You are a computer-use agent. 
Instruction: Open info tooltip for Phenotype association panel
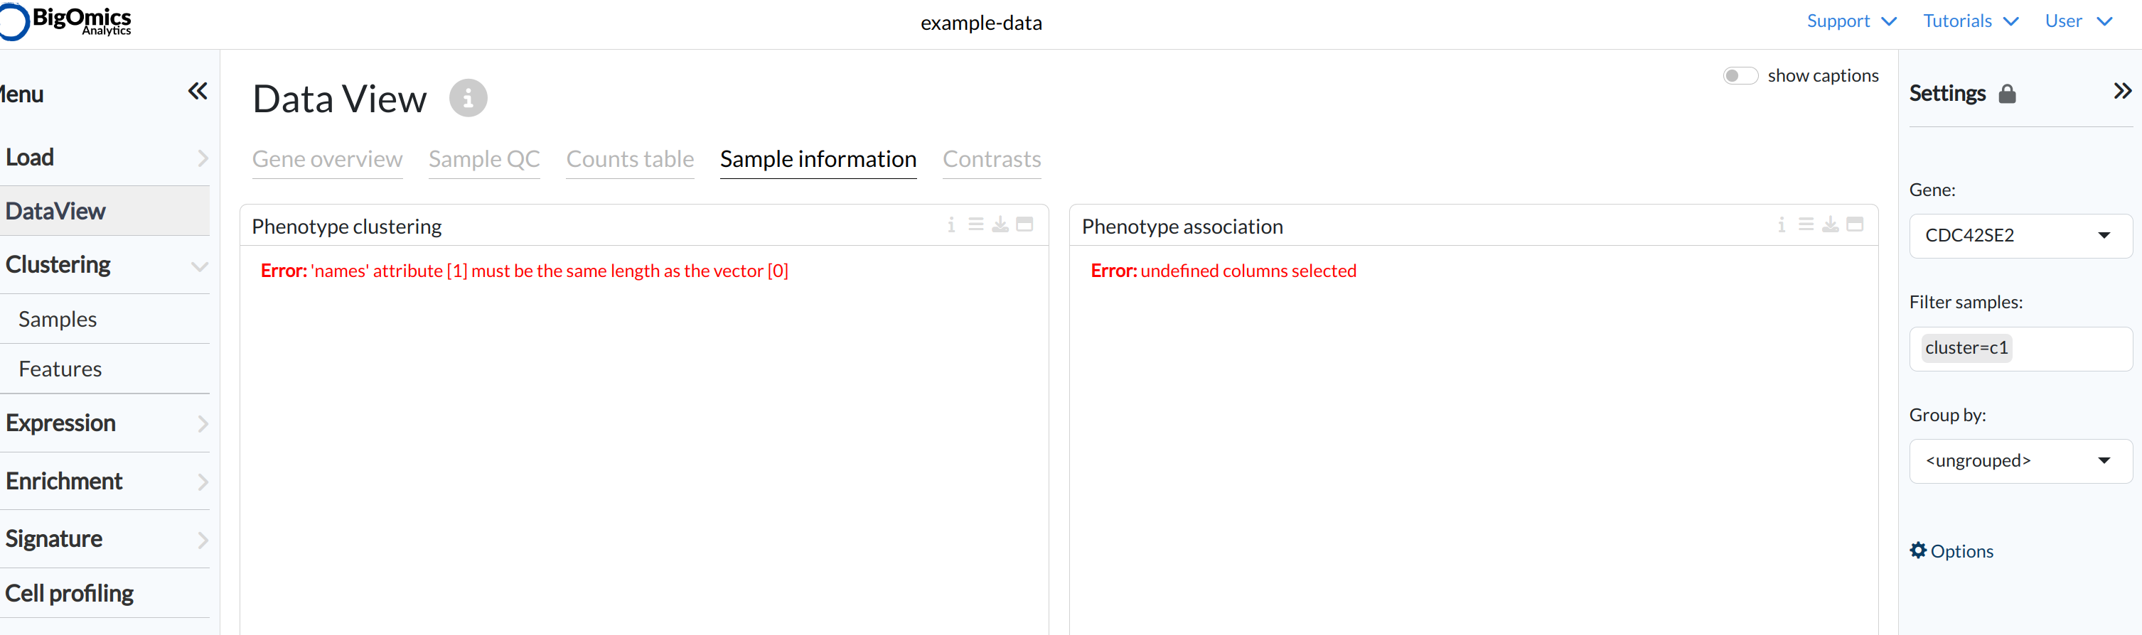click(x=1781, y=224)
